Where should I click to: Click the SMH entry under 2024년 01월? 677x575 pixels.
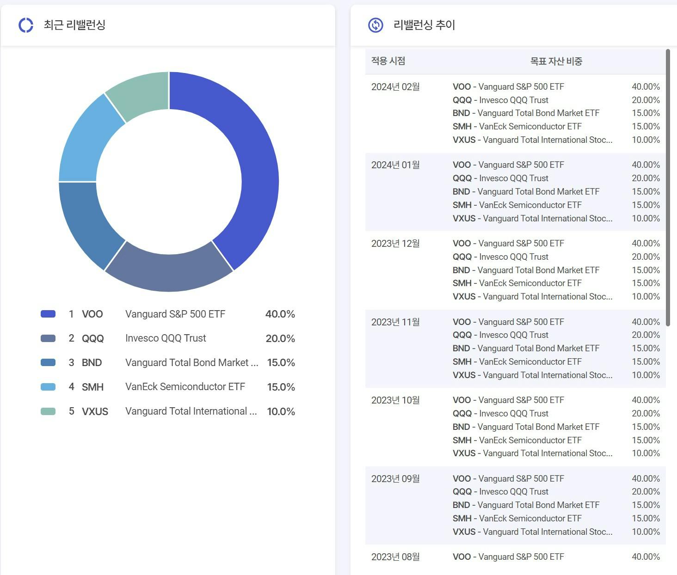[x=517, y=205]
